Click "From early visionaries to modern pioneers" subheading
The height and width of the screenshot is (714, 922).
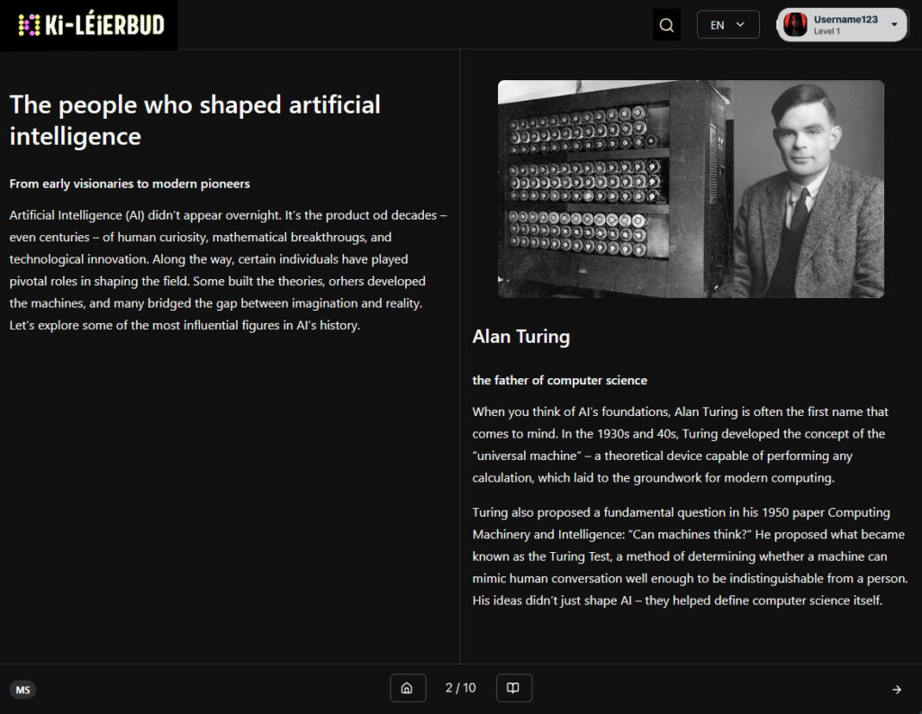(130, 184)
